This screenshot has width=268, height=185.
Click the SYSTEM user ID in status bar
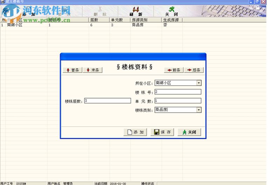(x=21, y=184)
